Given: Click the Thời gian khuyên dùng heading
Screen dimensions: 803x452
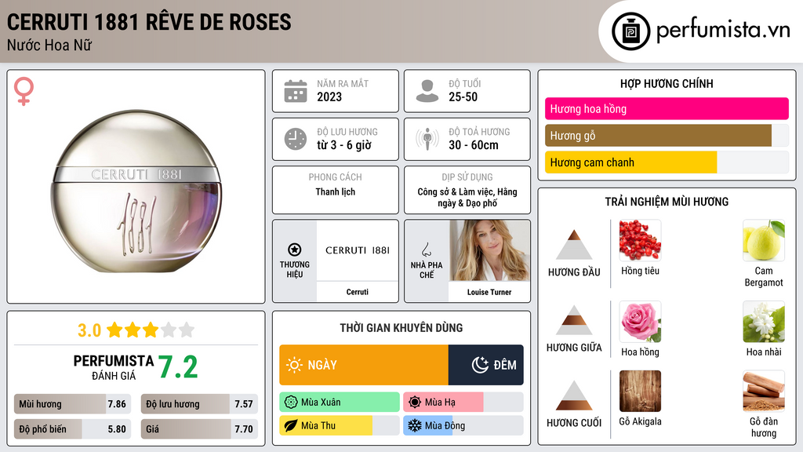Looking at the screenshot, I should 401,328.
